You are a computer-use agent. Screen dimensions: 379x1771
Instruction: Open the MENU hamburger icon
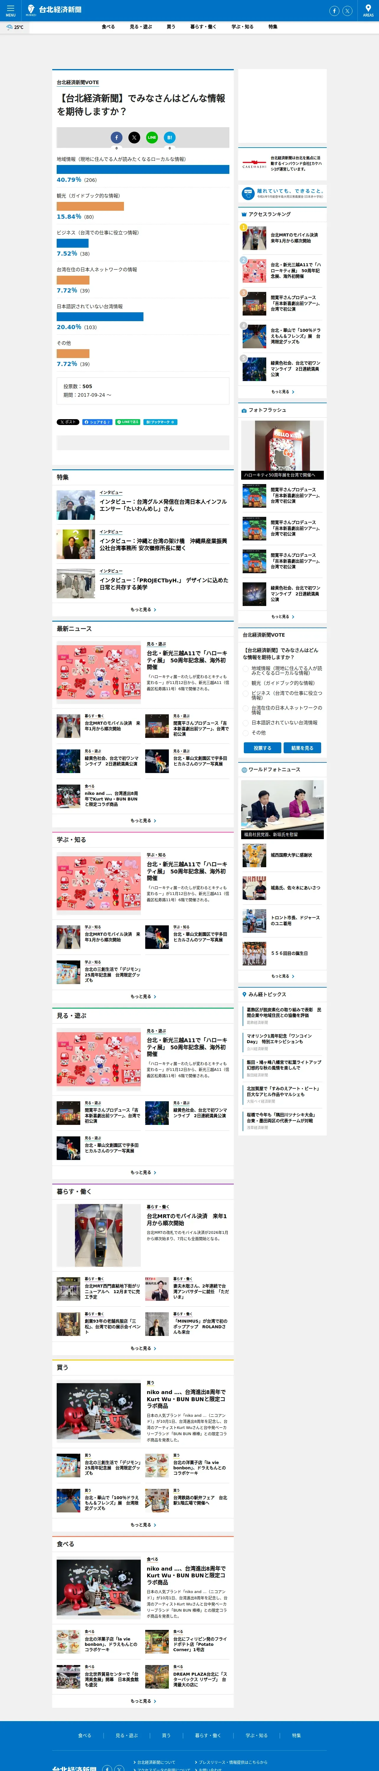point(10,10)
